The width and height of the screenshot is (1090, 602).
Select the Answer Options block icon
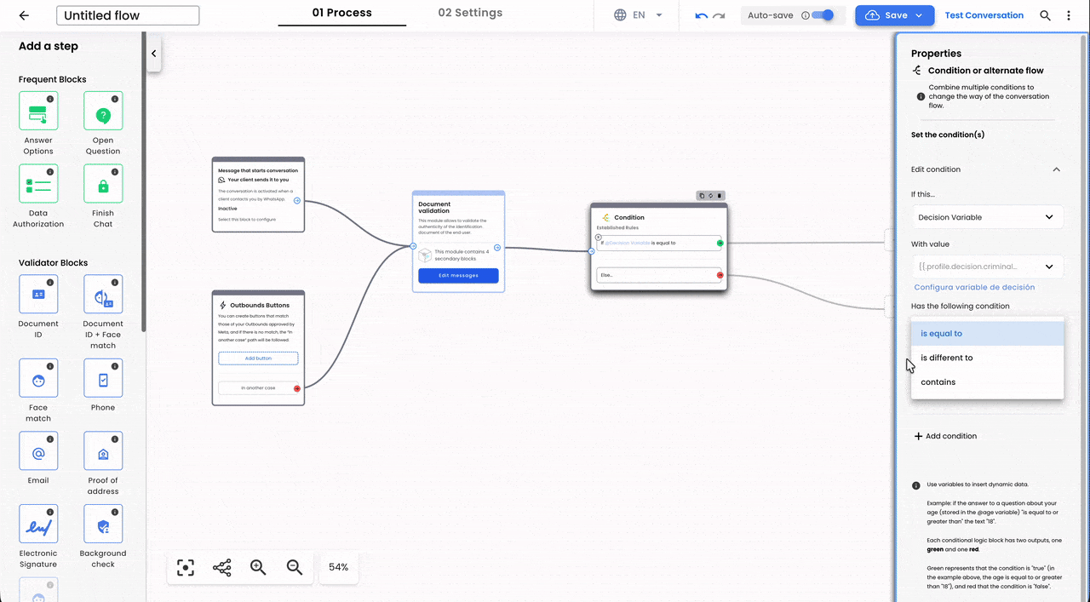(x=38, y=112)
